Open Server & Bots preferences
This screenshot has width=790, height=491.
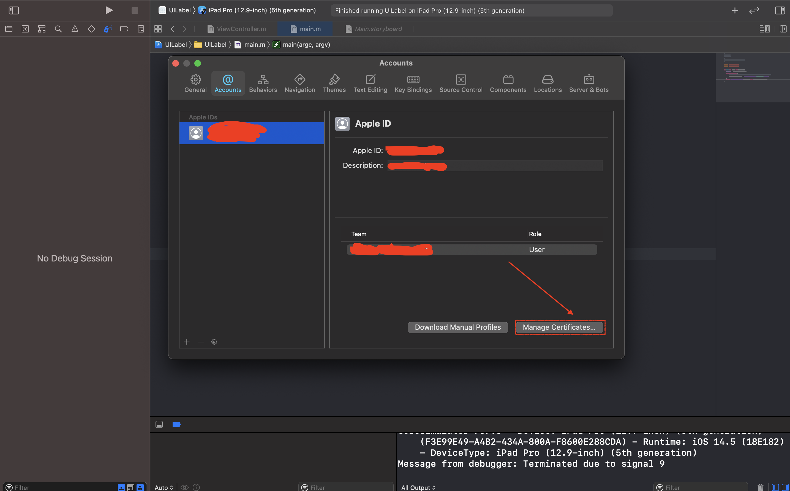[x=588, y=83]
